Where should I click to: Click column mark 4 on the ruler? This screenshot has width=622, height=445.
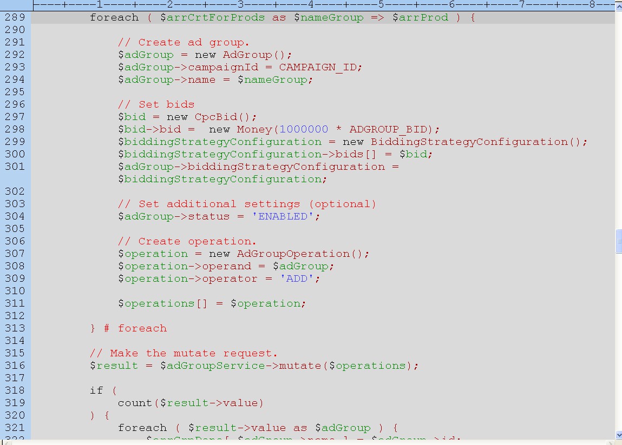311,5
